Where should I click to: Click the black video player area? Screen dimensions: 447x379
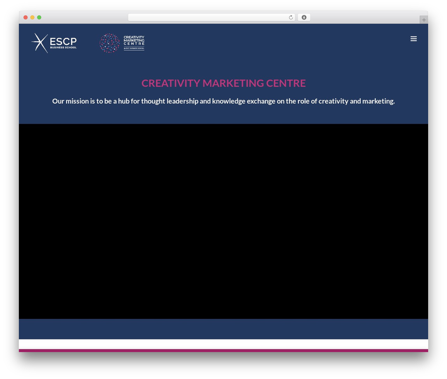click(223, 221)
